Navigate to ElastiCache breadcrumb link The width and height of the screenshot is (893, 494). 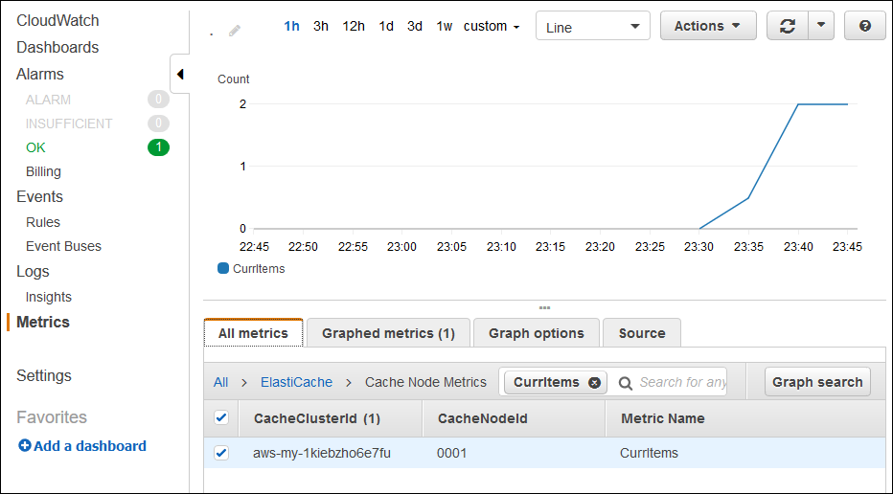(x=296, y=382)
